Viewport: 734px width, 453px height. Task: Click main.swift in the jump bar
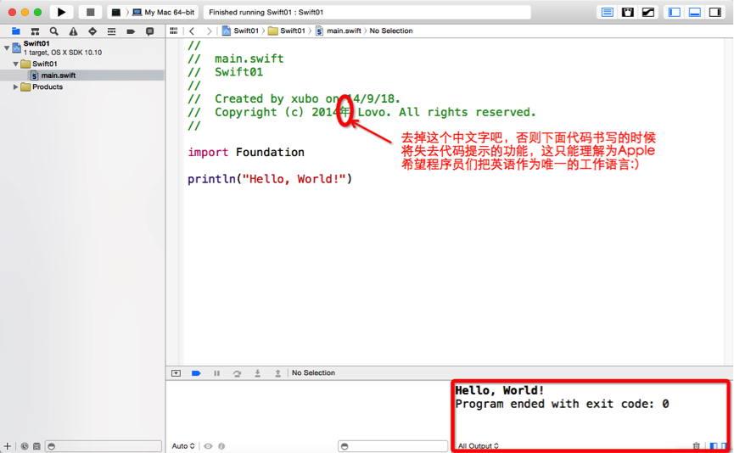click(339, 31)
